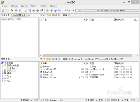
Task: Open the dropdown arrow beside the Open icon
Action: (9, 11)
